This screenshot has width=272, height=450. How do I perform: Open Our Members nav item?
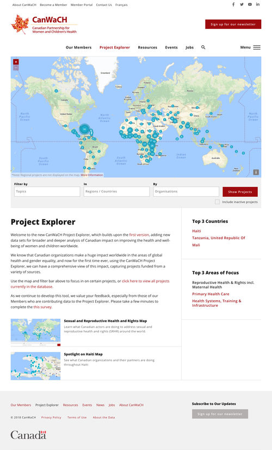click(x=78, y=47)
